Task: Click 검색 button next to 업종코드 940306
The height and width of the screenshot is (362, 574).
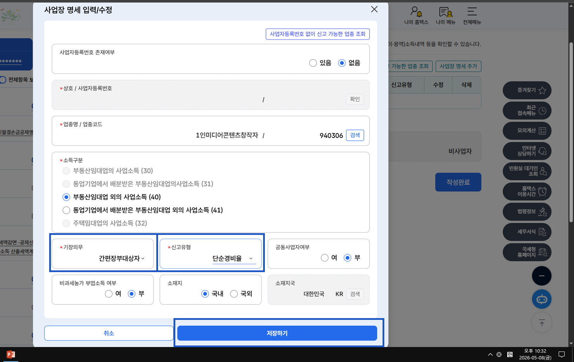Action: (355, 135)
